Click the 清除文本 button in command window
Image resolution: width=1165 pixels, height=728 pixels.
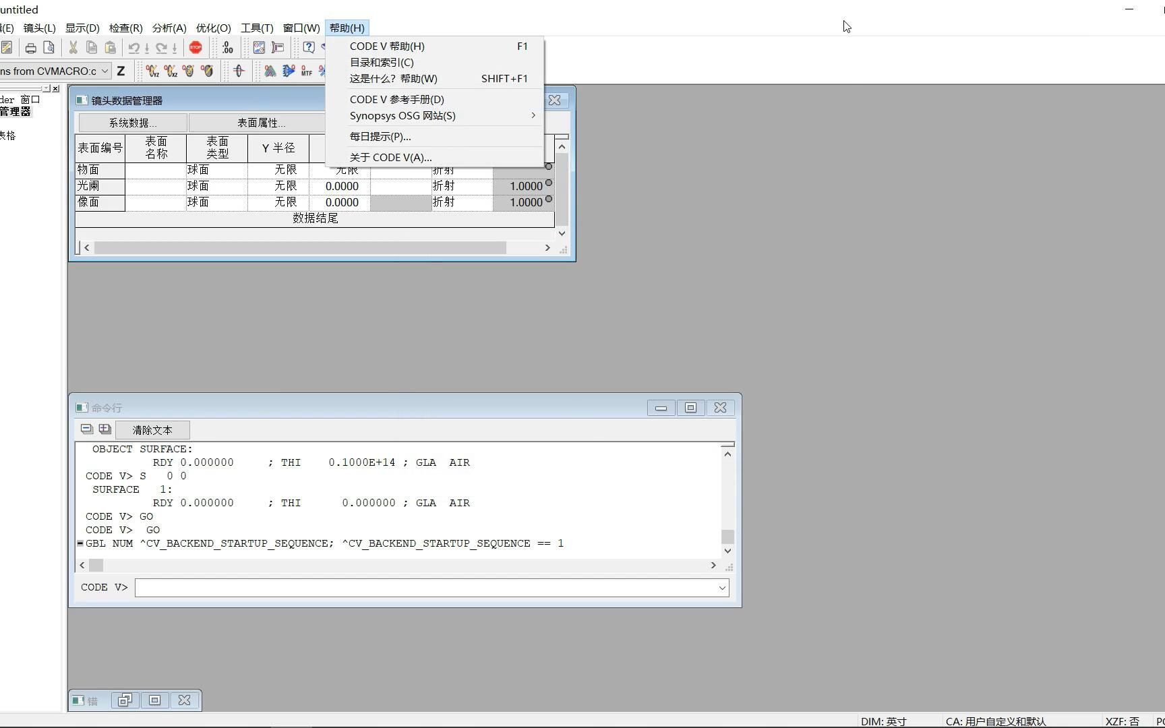(152, 429)
